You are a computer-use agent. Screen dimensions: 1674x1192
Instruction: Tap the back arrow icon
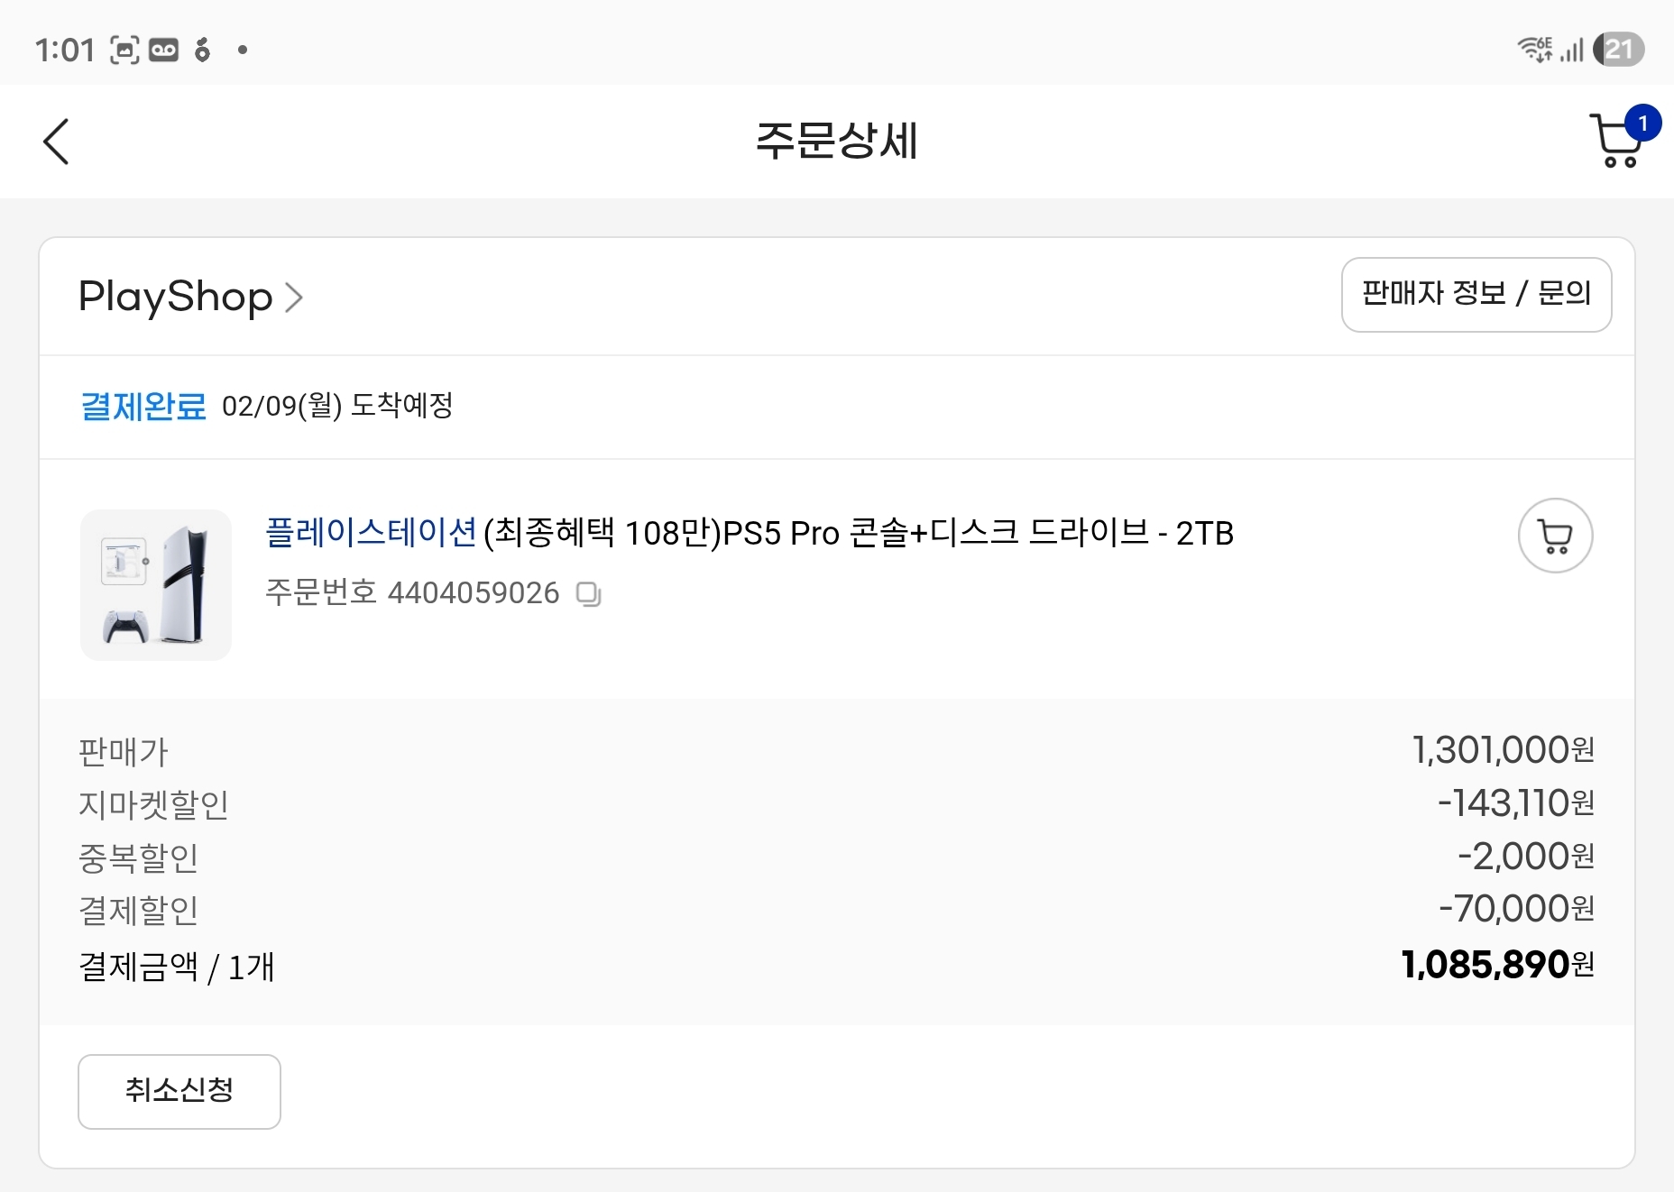click(x=56, y=142)
